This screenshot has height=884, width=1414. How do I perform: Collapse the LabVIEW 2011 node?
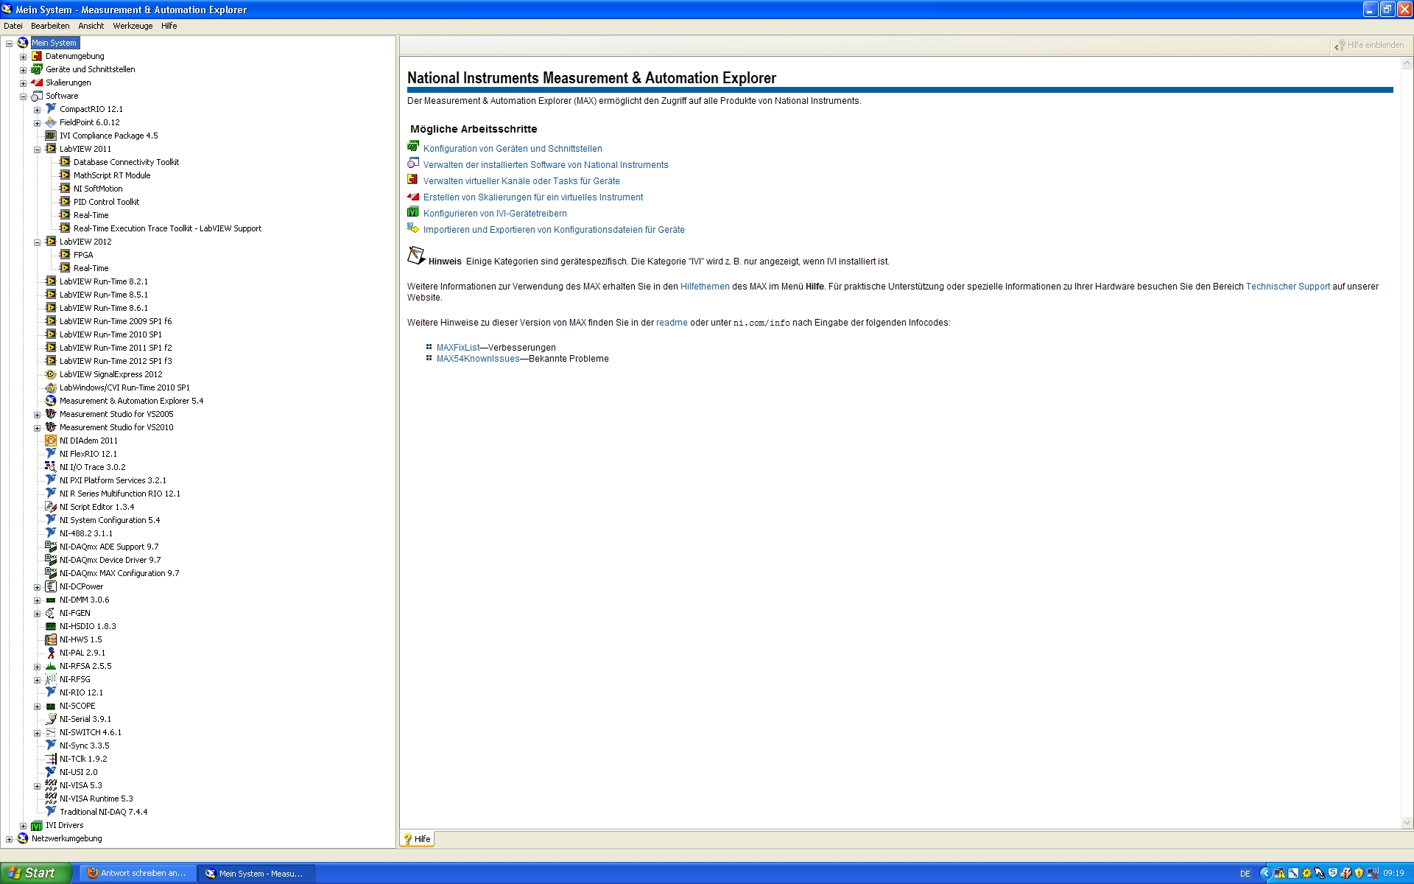pyautogui.click(x=37, y=150)
